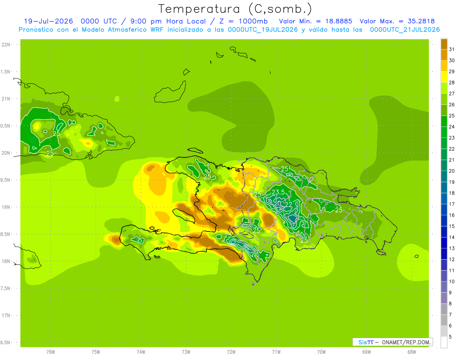
Task: Click the "74W" longitude axis label
Action: 141,352
